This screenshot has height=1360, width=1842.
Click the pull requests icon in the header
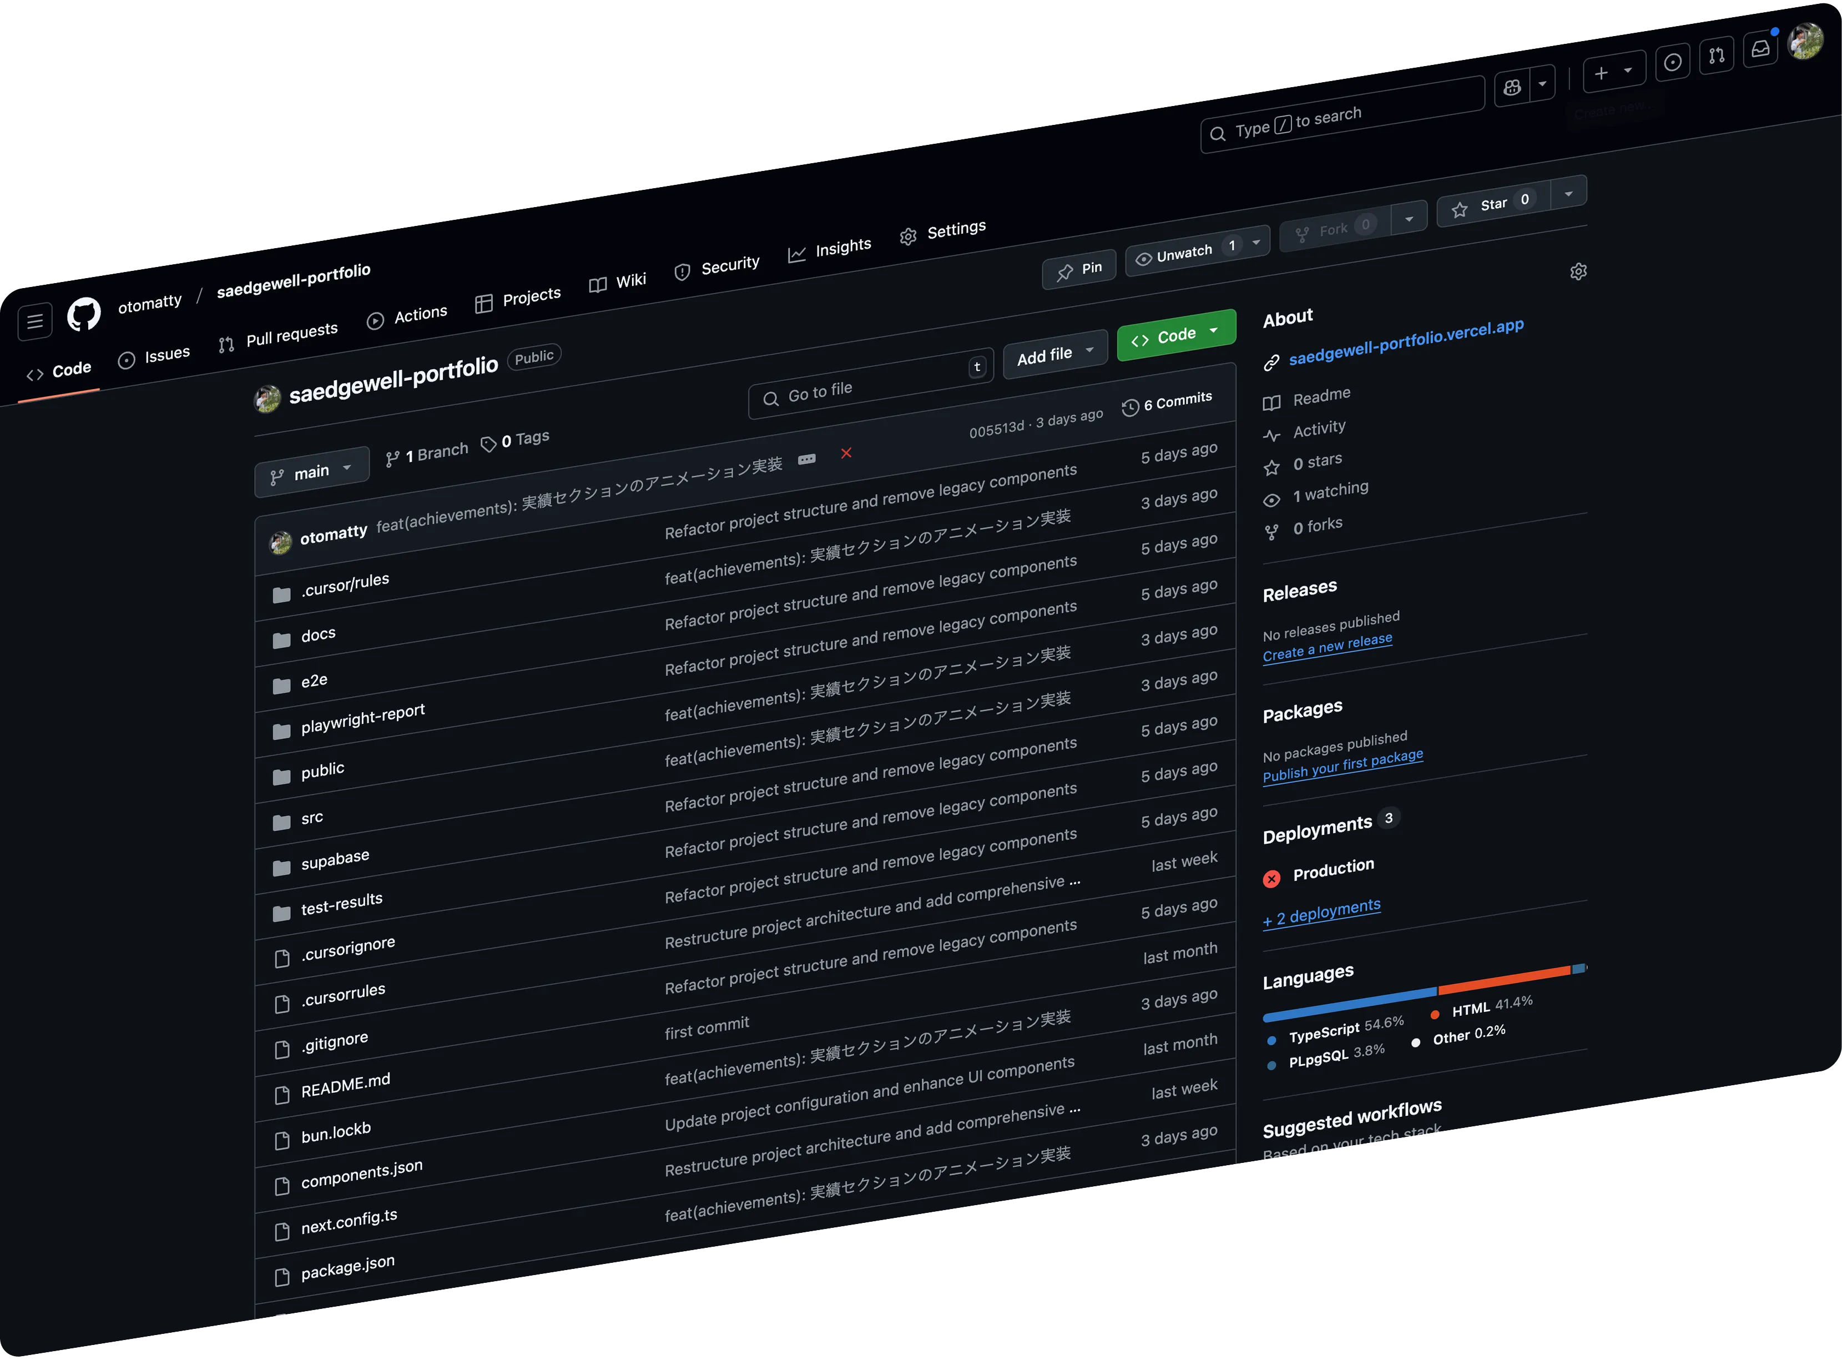(x=1717, y=55)
